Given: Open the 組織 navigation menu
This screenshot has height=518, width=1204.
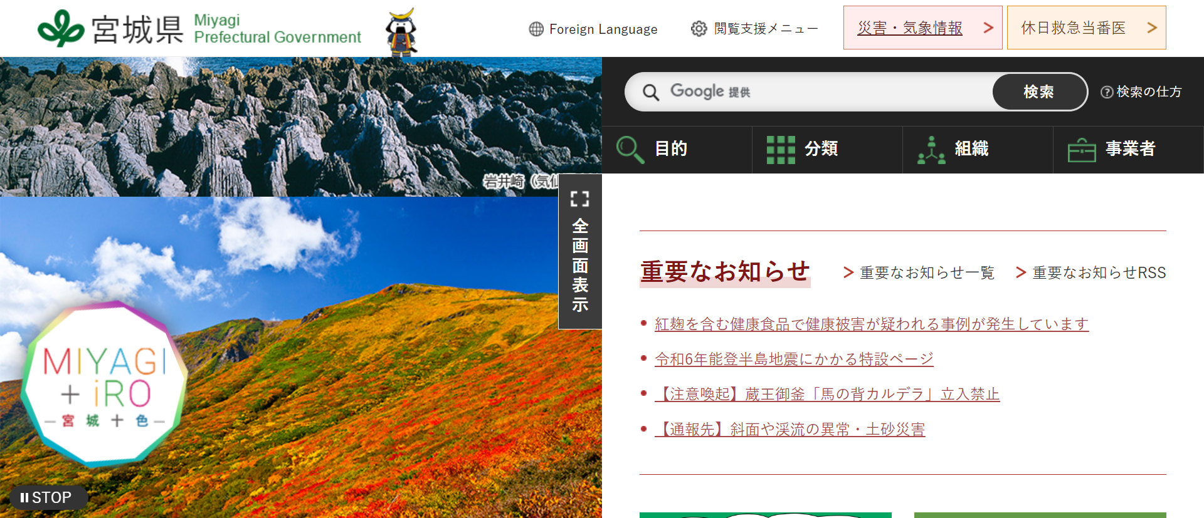Looking at the screenshot, I should pyautogui.click(x=978, y=150).
